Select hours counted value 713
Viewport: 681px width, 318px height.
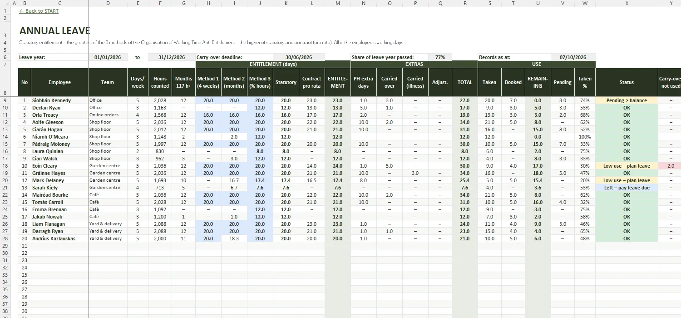click(x=160, y=188)
